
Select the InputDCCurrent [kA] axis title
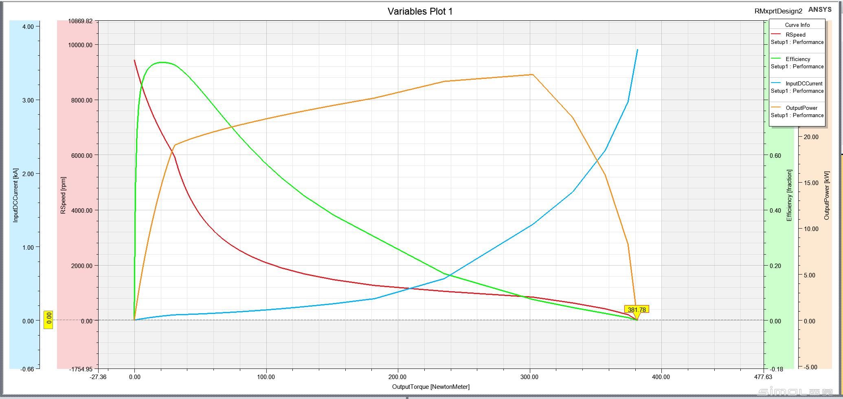(15, 195)
